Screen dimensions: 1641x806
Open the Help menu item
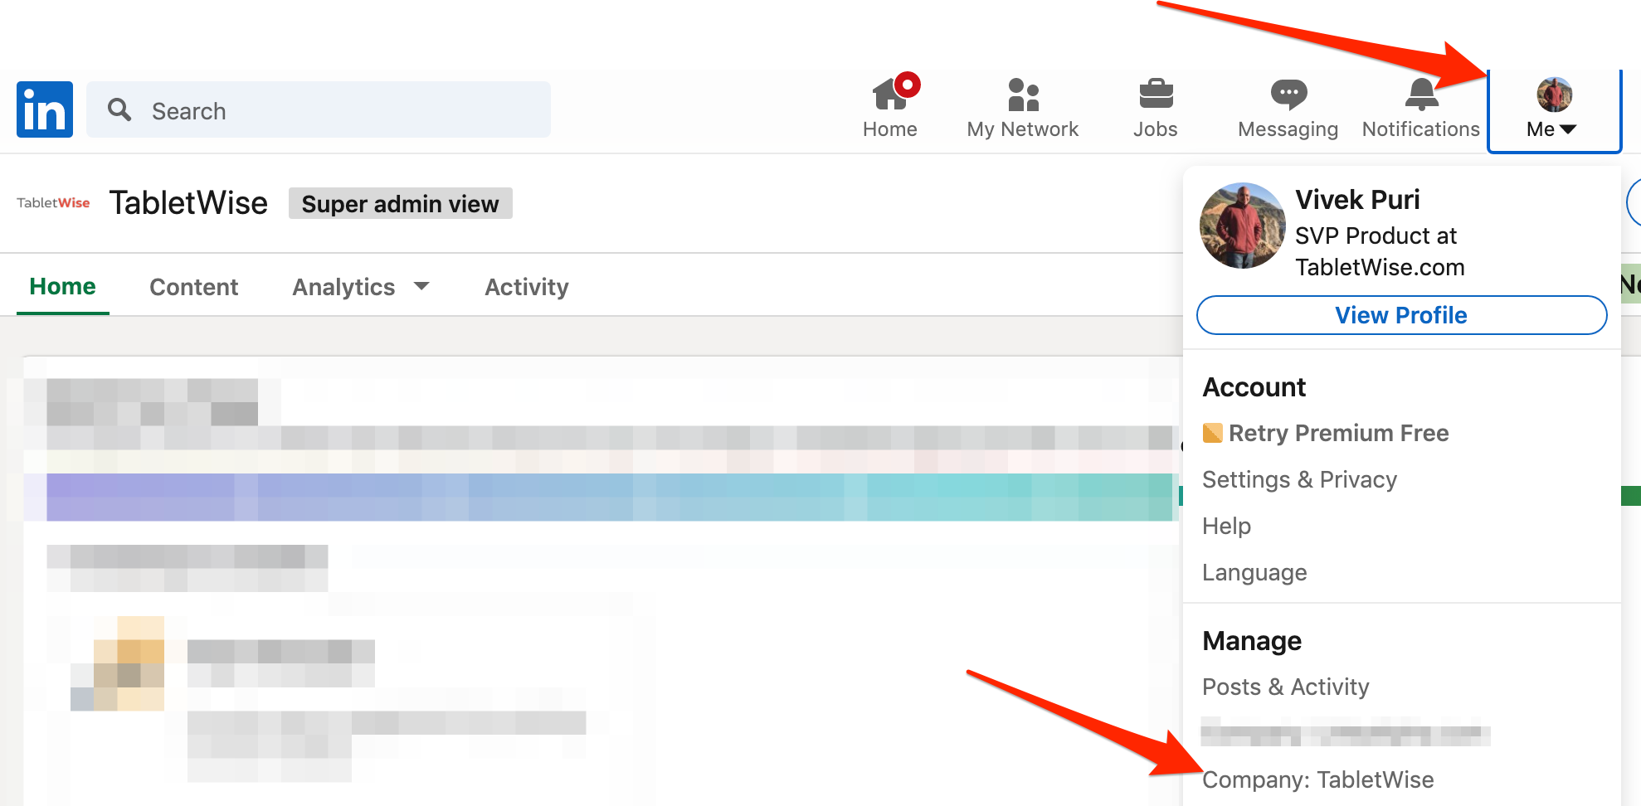pos(1227,526)
